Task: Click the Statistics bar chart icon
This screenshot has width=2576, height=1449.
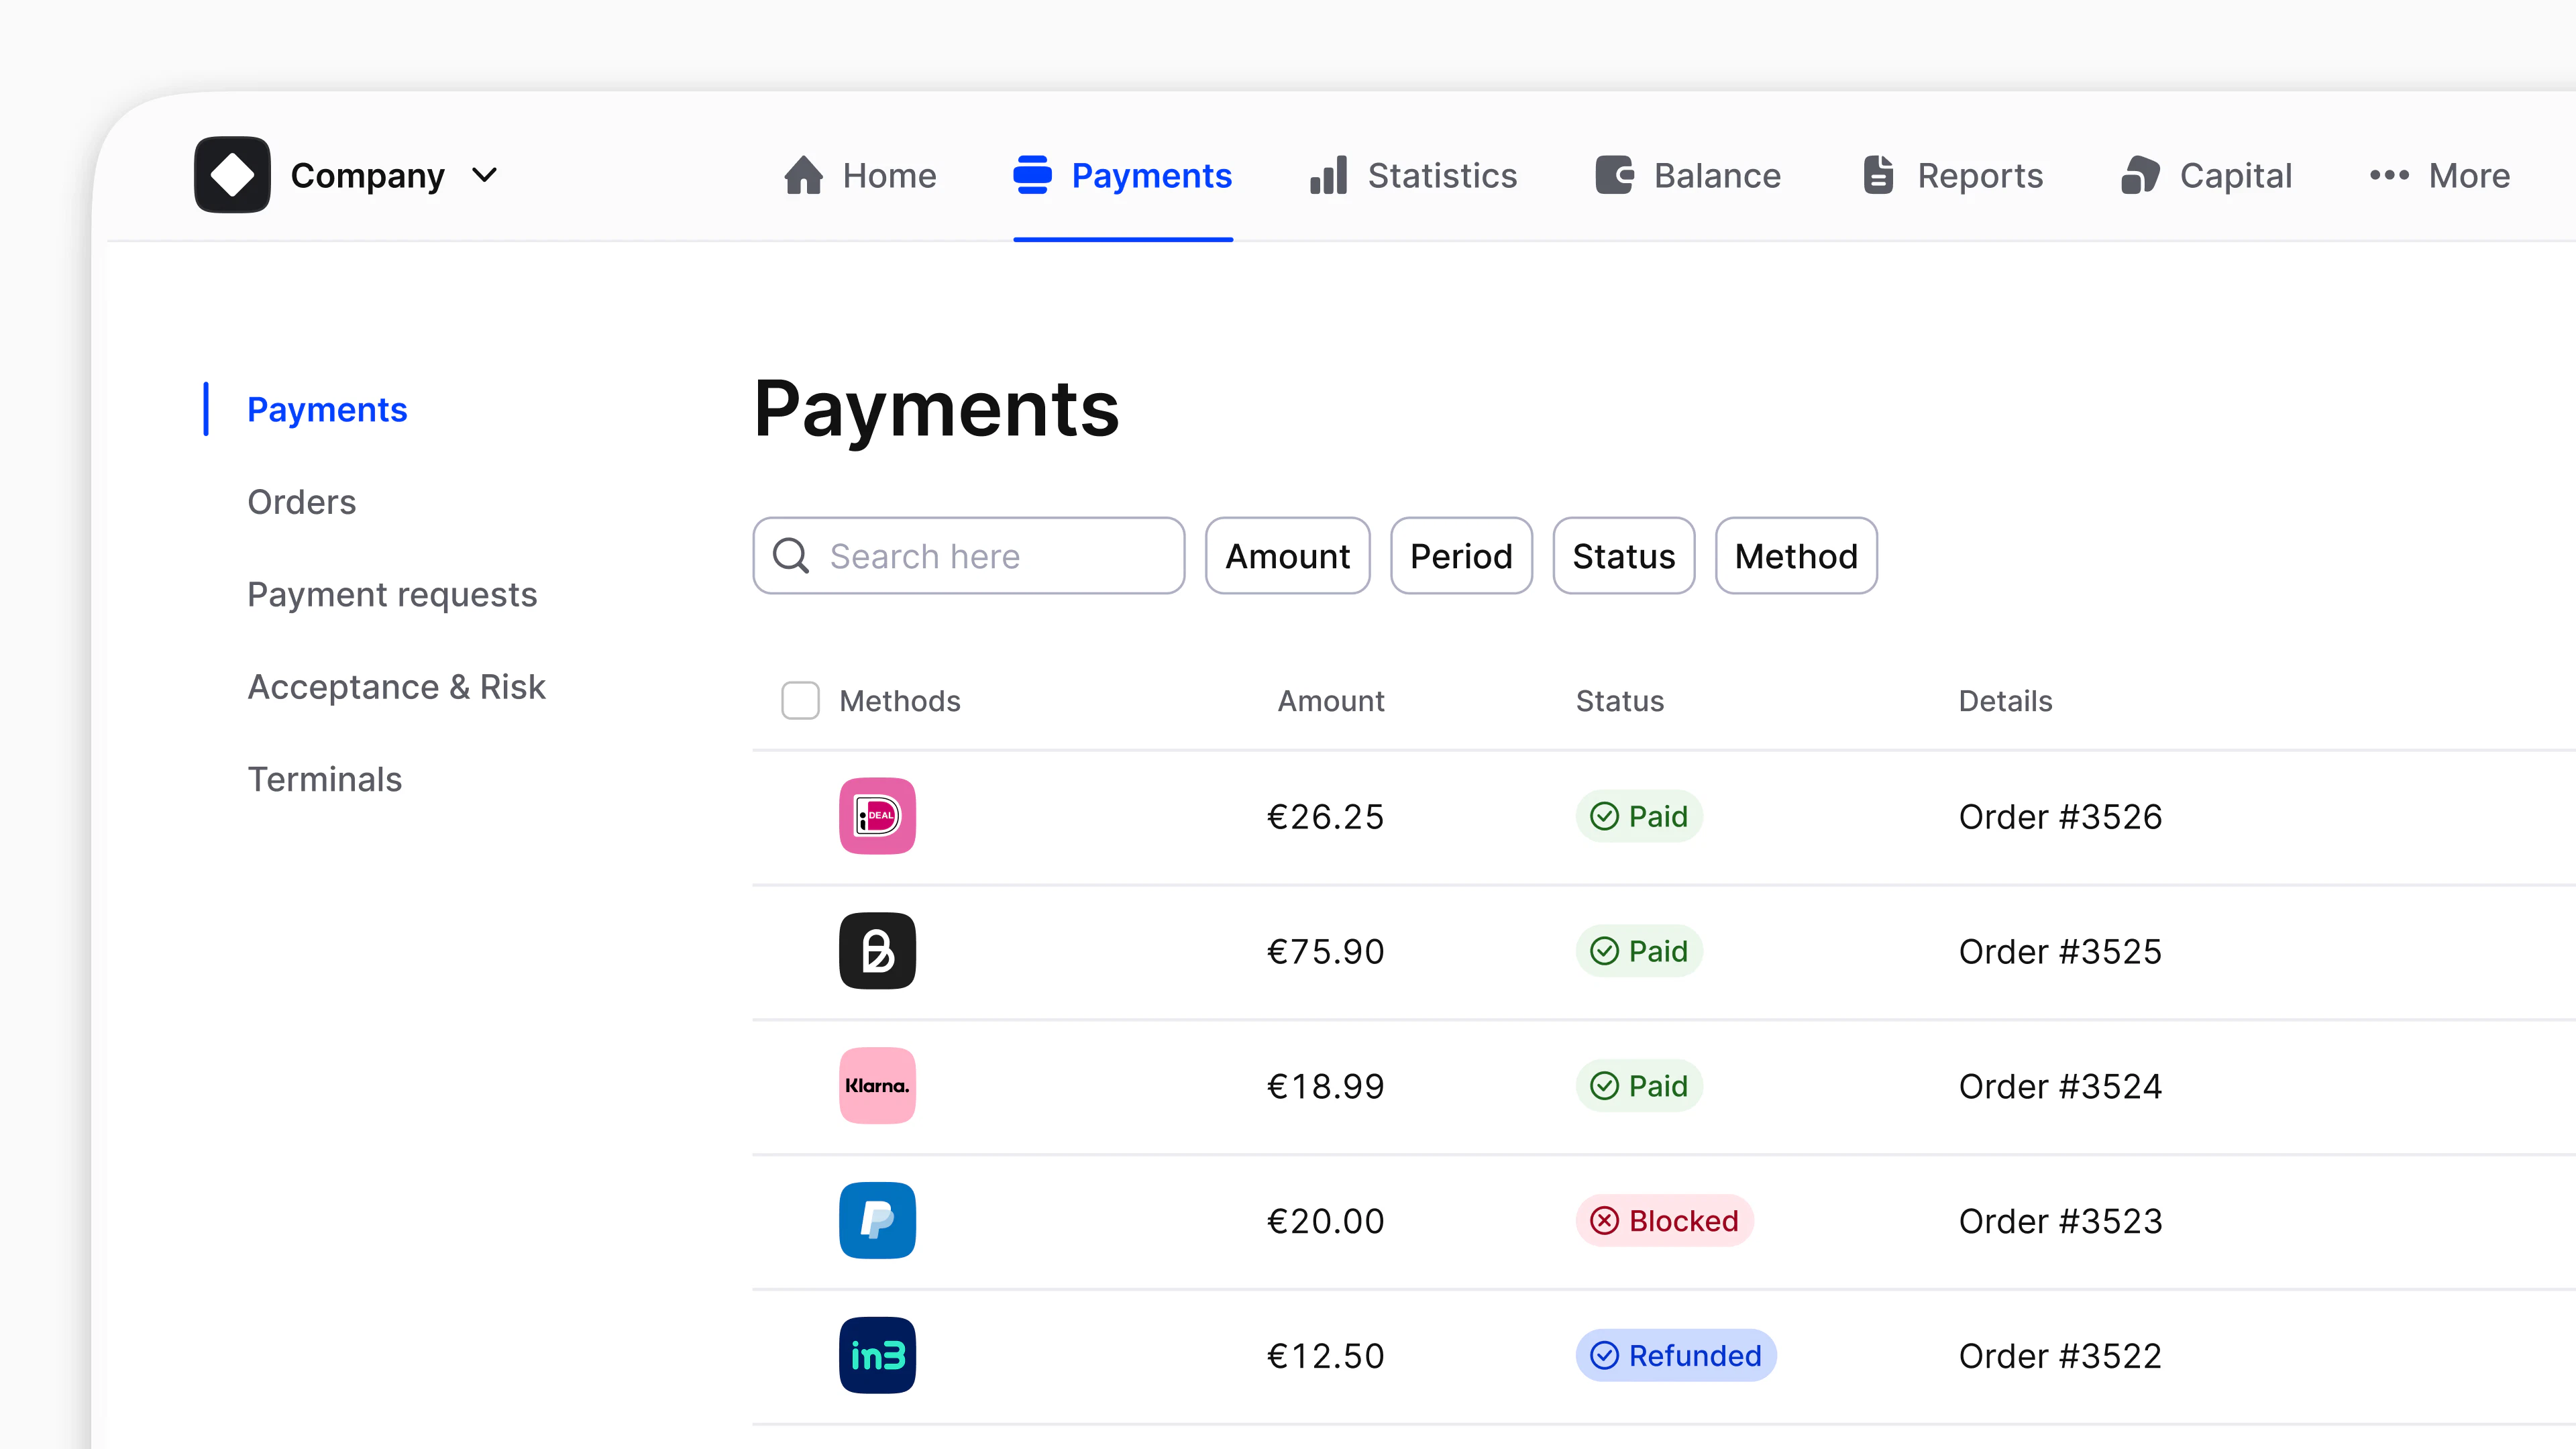Action: click(x=1328, y=175)
